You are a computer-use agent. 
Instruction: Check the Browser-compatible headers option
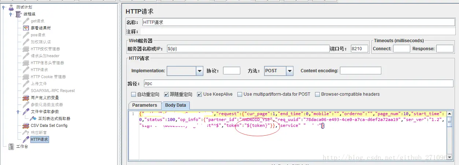(318, 94)
